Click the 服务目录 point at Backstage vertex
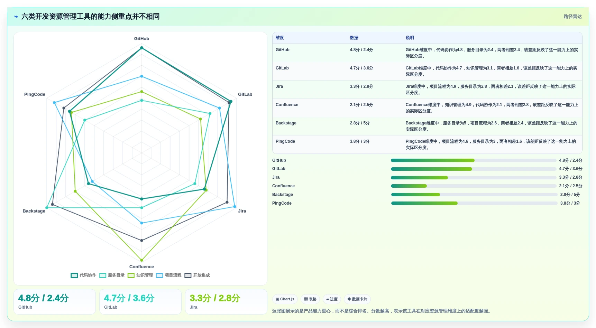 47,208
